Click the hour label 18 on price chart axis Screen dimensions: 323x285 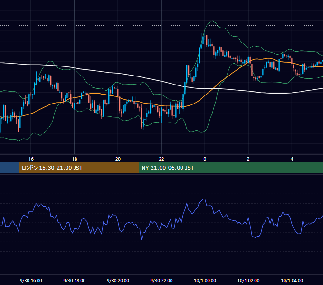(x=75, y=159)
